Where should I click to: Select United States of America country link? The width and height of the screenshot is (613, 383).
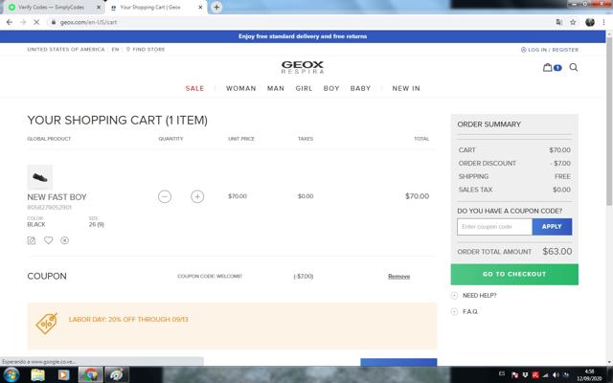coord(66,49)
